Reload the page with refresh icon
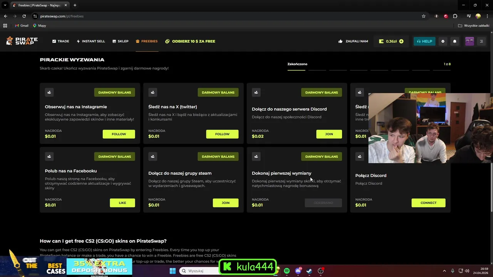This screenshot has width=493, height=277. tap(24, 16)
